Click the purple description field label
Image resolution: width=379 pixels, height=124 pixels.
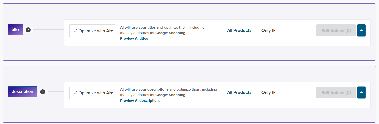click(22, 92)
